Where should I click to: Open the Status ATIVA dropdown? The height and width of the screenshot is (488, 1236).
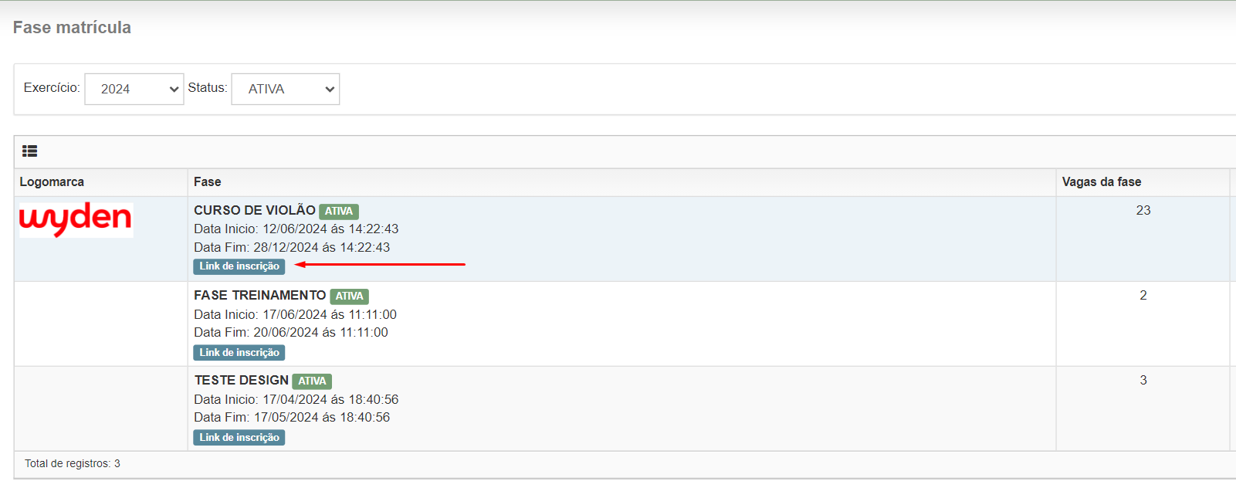click(x=286, y=89)
